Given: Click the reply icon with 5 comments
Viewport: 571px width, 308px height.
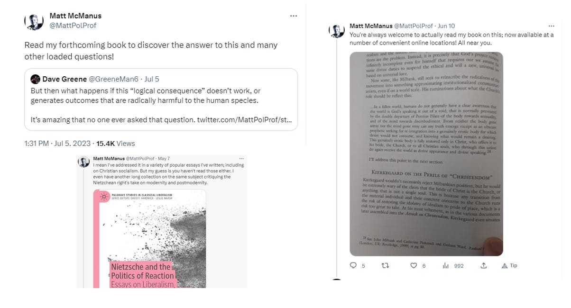Looking at the screenshot, I should (353, 266).
